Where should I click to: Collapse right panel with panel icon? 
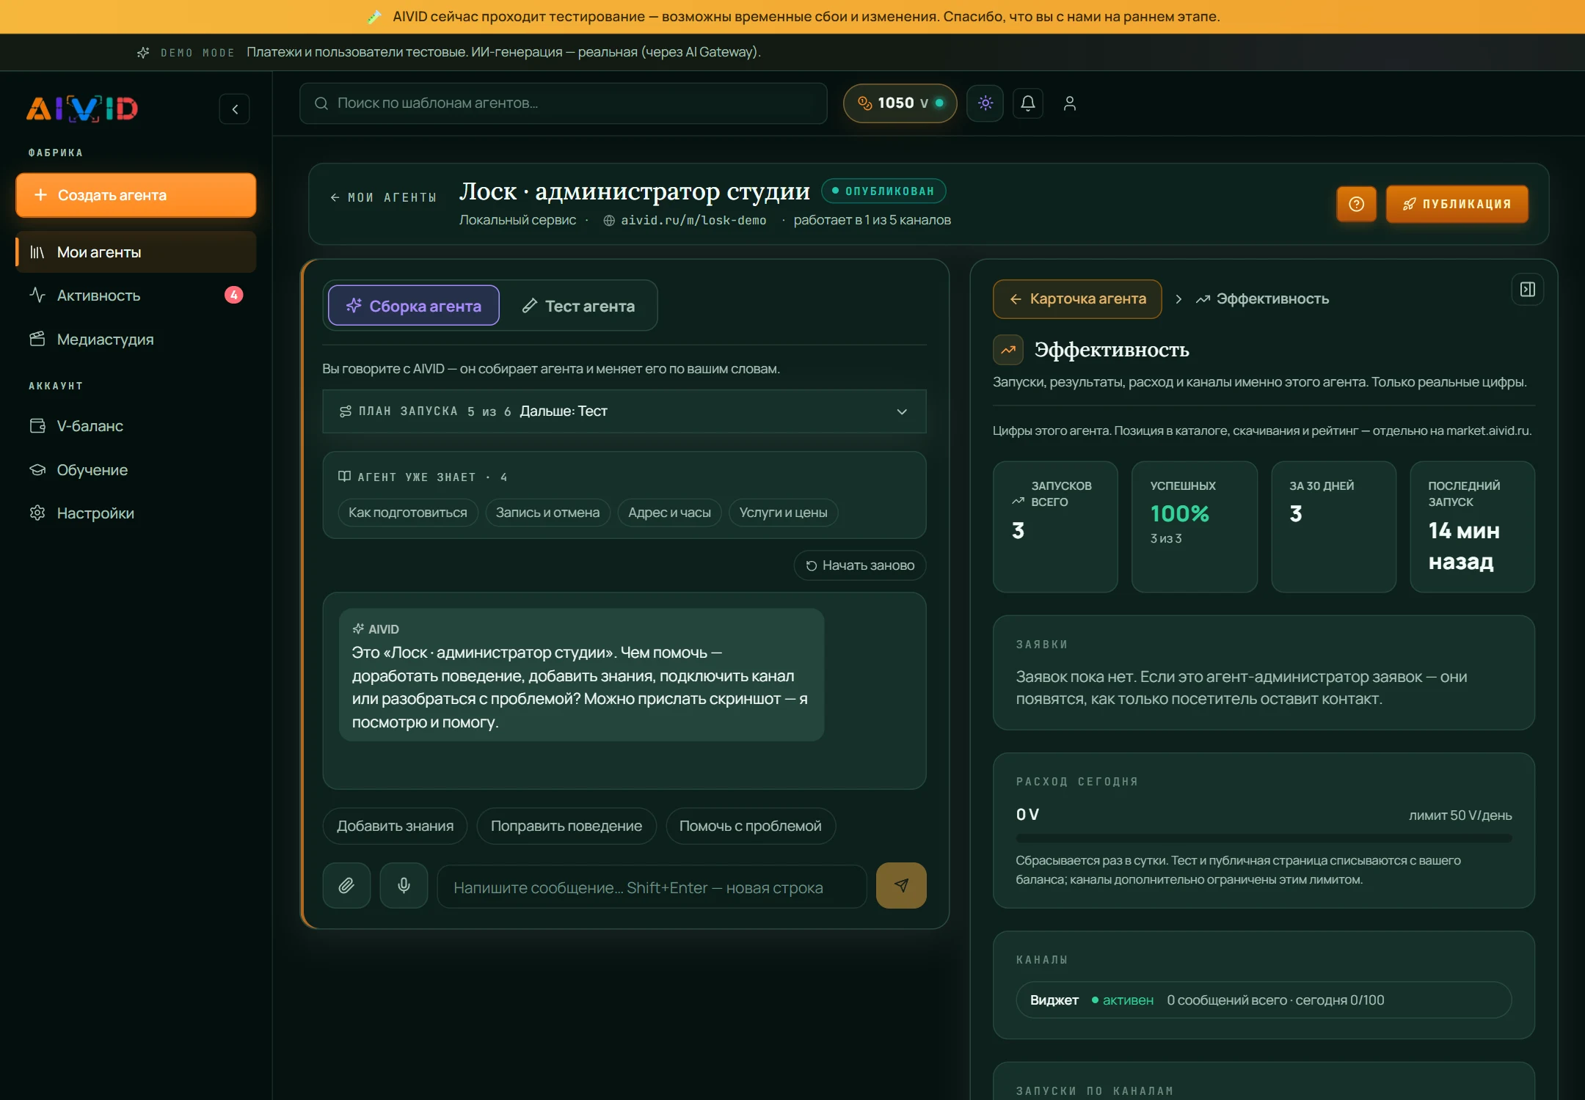click(1528, 290)
